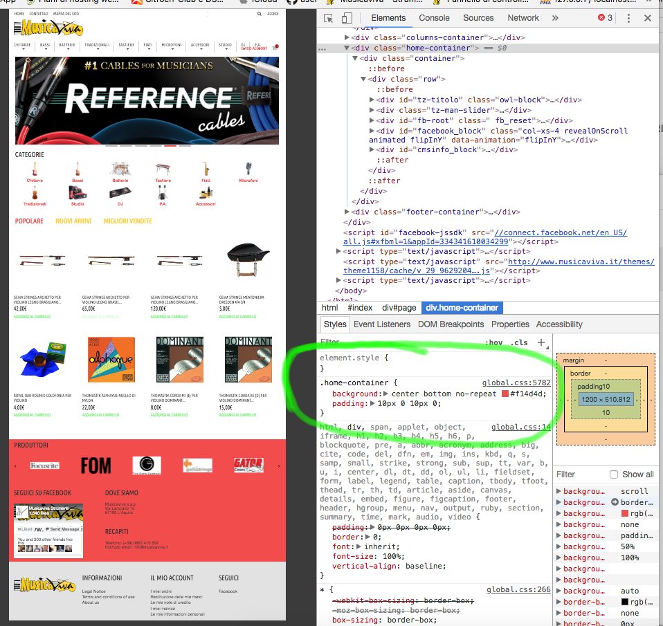The height and width of the screenshot is (626, 663).
Task: Click the new style rule plus icon
Action: [x=541, y=342]
